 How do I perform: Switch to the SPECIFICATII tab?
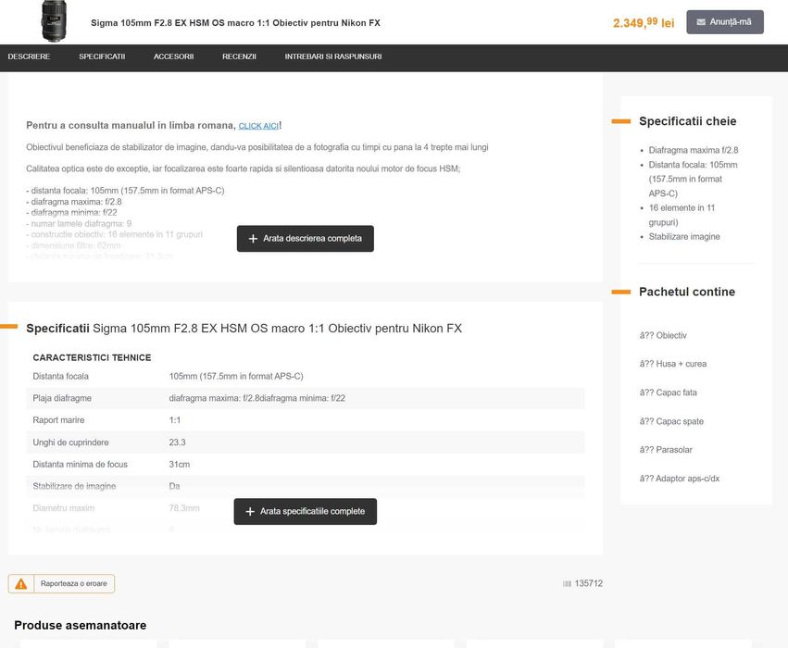102,57
